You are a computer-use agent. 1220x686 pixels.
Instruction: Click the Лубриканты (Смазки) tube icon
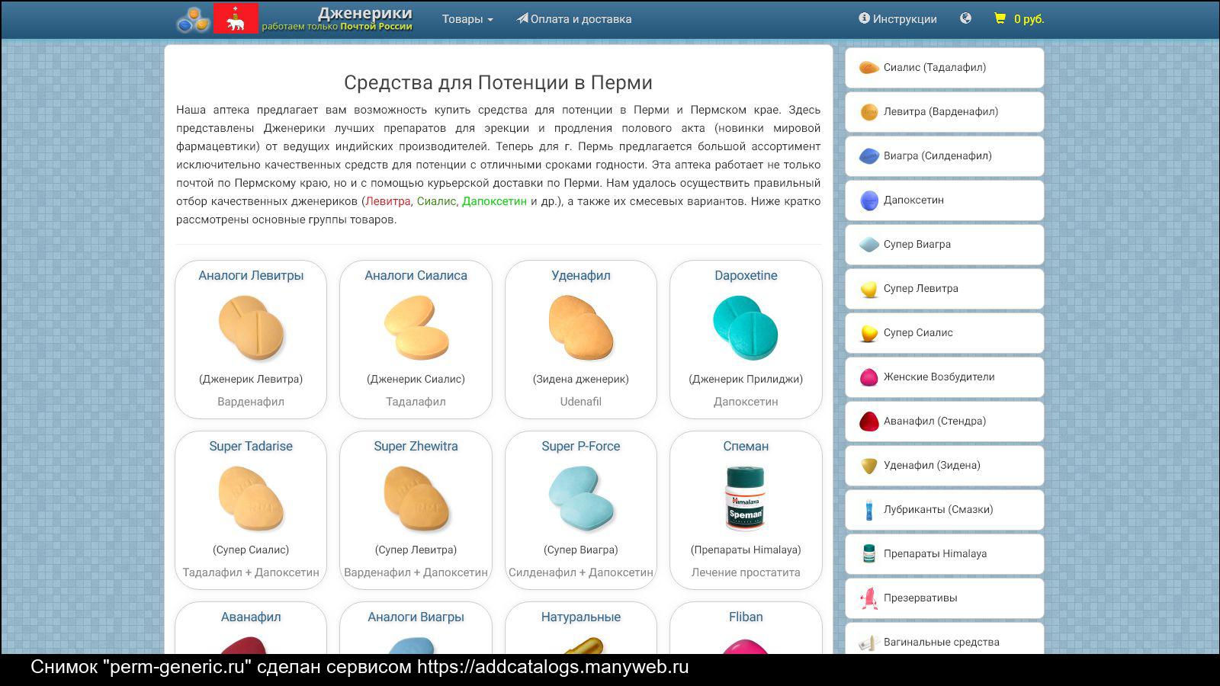tap(868, 510)
